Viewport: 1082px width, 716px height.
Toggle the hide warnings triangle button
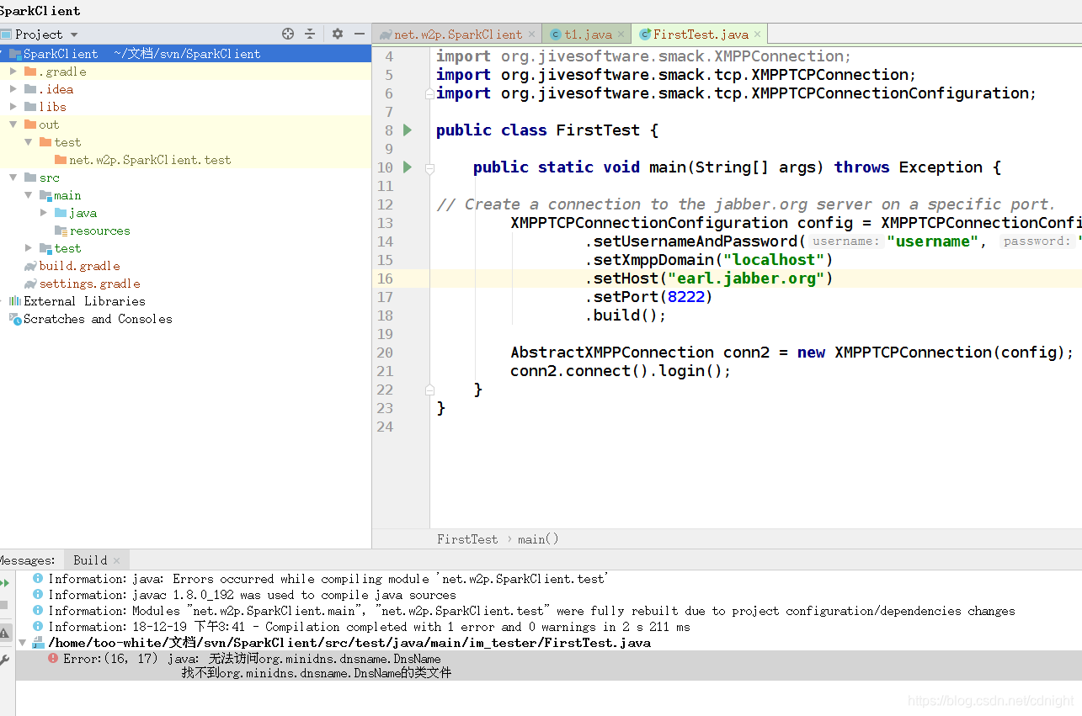(5, 633)
